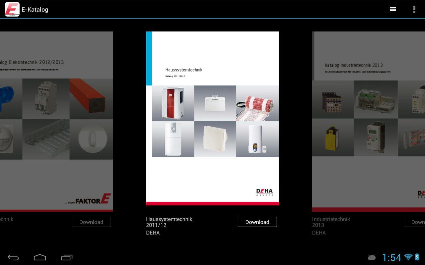This screenshot has width=425, height=265.
Task: Download the Elektrotechnik catalog on the left
Action: point(91,222)
